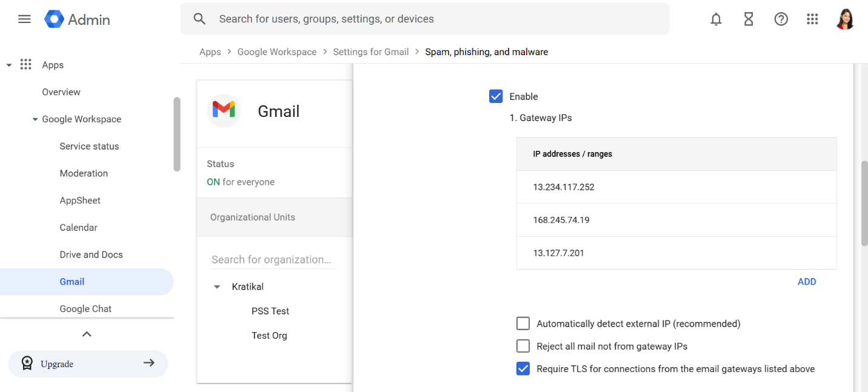The height and width of the screenshot is (392, 868).
Task: Select the Kratikal organizational unit
Action: [x=247, y=287]
